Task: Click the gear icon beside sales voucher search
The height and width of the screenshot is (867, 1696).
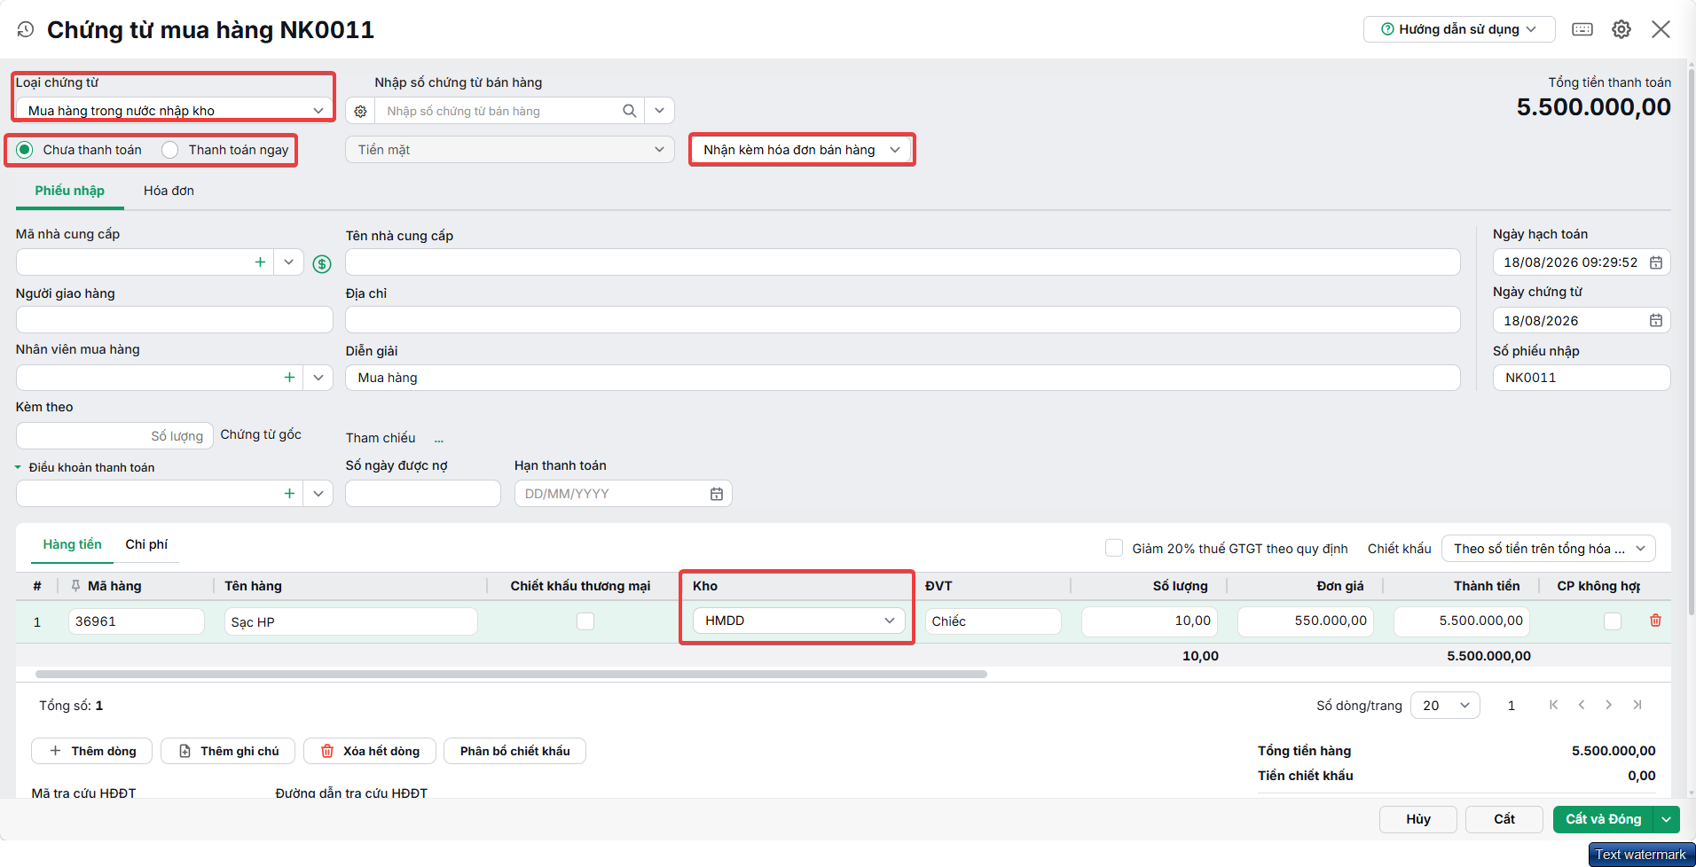Action: (360, 111)
